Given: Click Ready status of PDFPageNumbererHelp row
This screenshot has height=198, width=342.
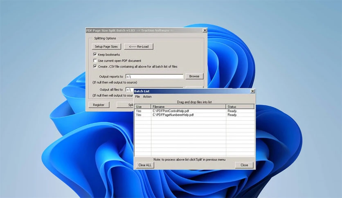Looking at the screenshot, I should point(232,115).
